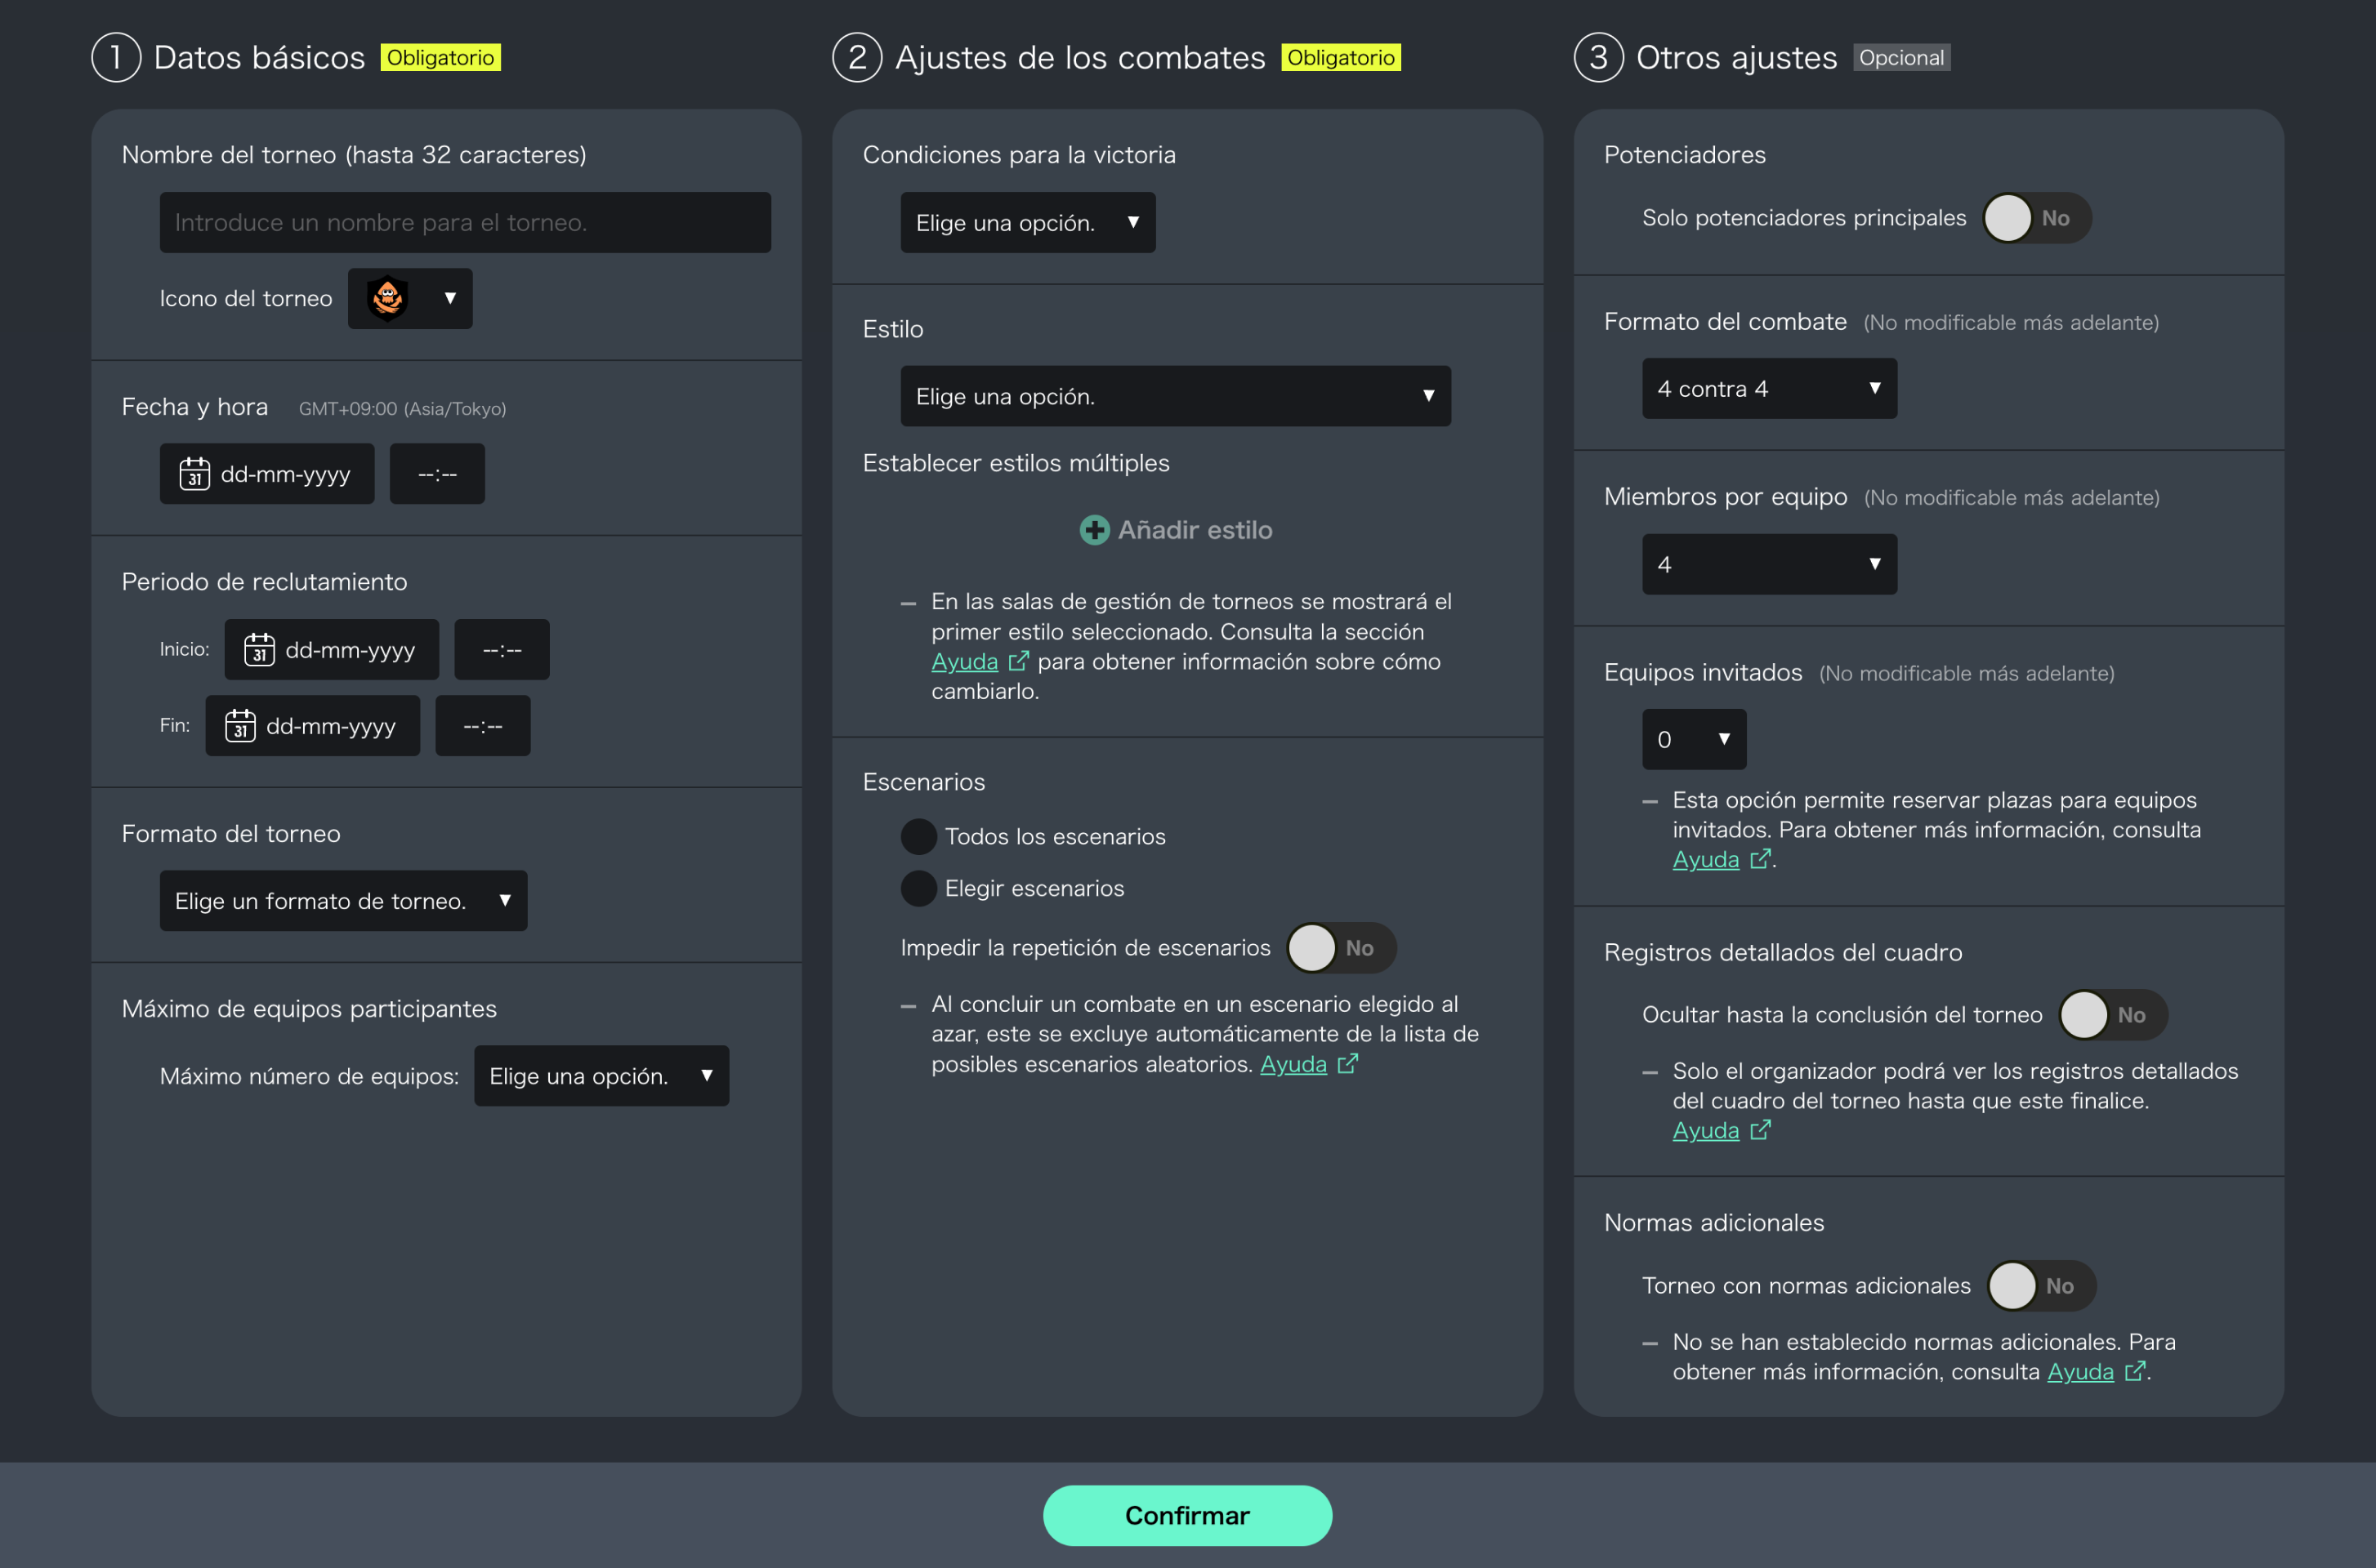The width and height of the screenshot is (2376, 1568).
Task: Open the Ayuda link under Equipos invitados
Action: point(1706,860)
